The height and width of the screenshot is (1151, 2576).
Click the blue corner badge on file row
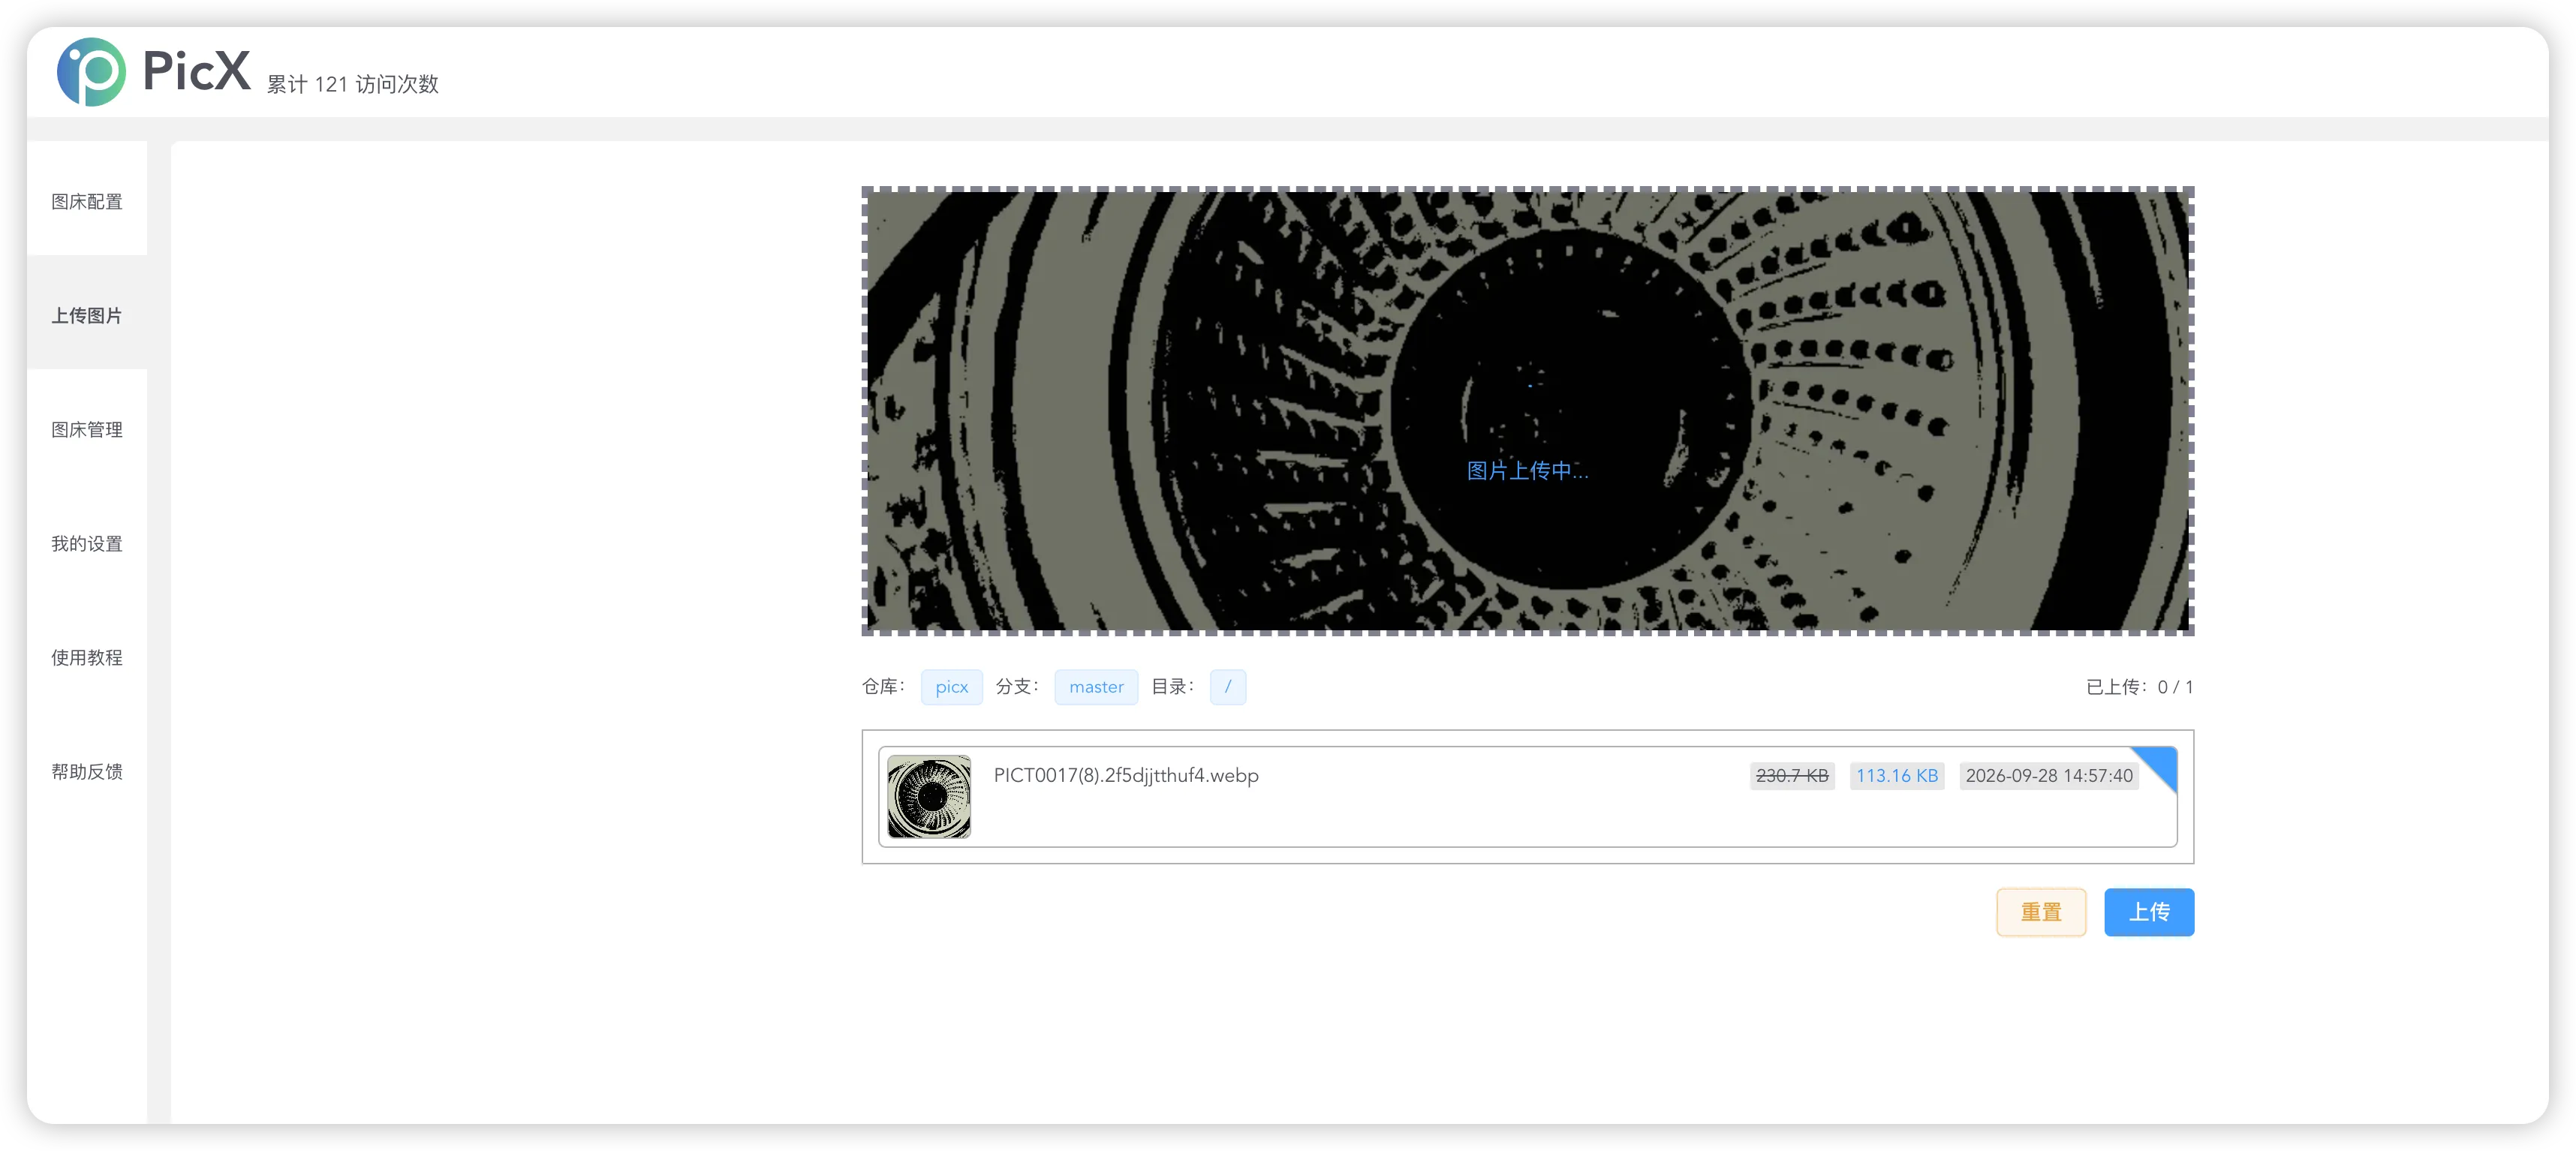click(x=2160, y=764)
